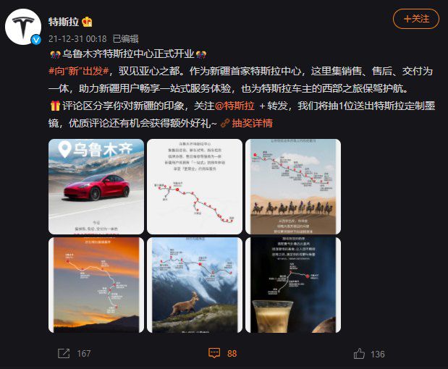Open the 特斯拉 account name
Viewport: 448px width, 369px height.
64,22
